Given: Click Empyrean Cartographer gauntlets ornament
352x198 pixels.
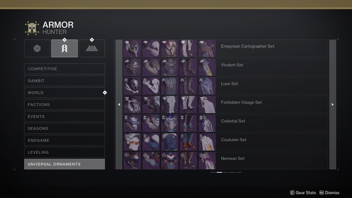Looking at the screenshot, I should (x=151, y=48).
